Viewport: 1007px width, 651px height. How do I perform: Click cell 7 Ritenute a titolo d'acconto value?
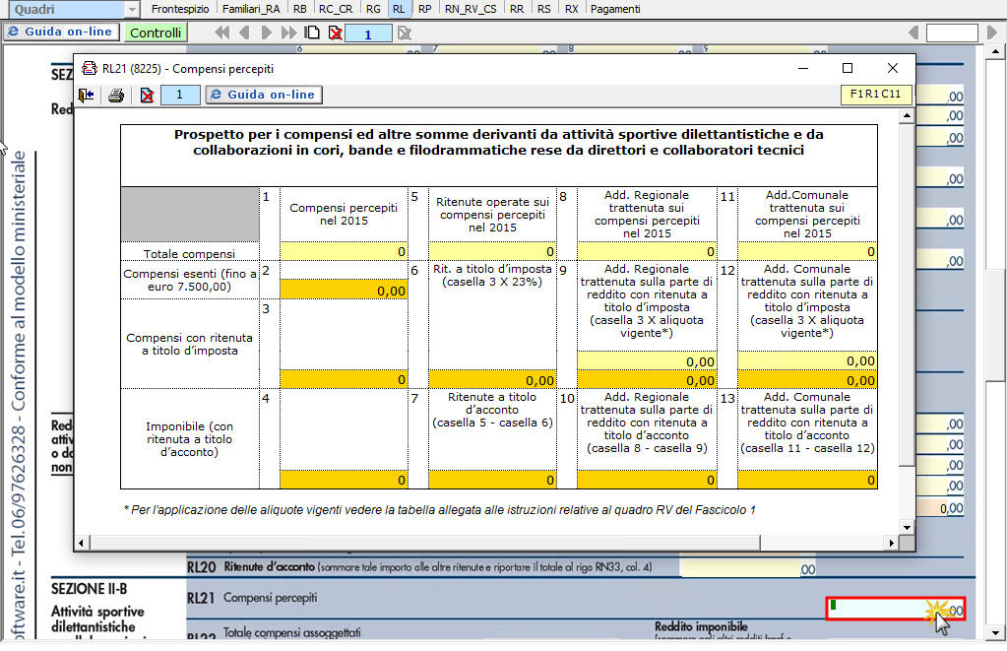point(492,480)
